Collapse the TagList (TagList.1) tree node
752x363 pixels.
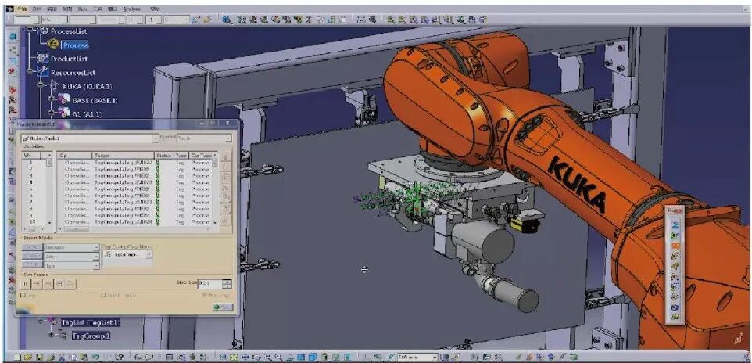pos(41,322)
